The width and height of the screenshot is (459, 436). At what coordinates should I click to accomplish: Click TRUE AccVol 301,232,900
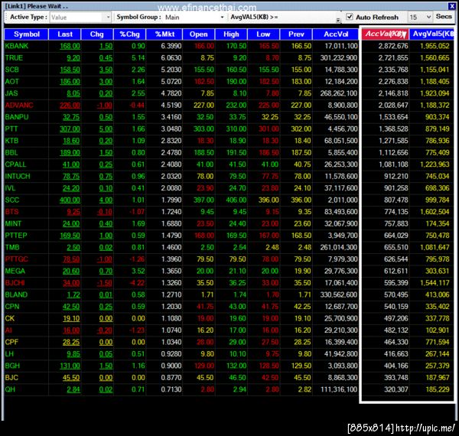tap(339, 58)
